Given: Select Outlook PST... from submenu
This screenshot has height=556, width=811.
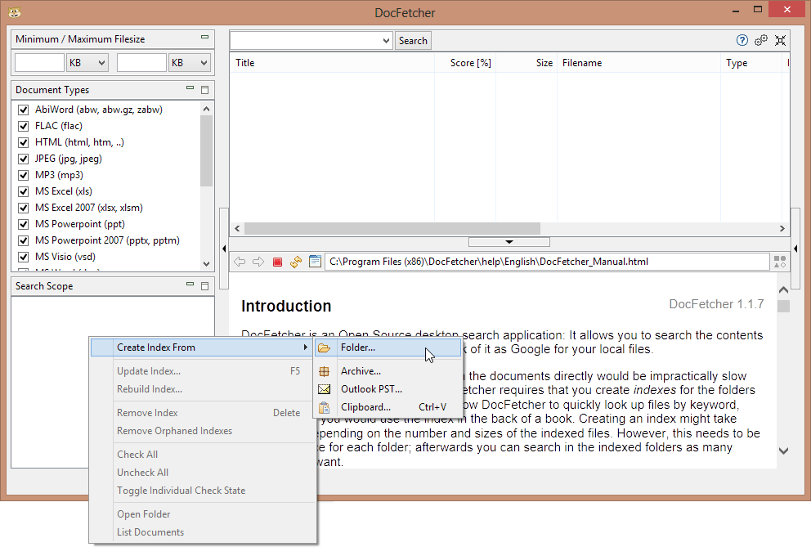Looking at the screenshot, I should point(388,389).
